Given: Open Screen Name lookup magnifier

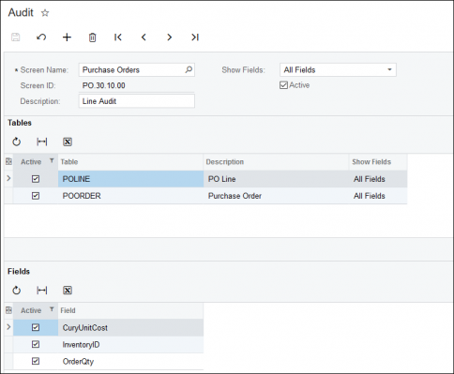Looking at the screenshot, I should point(189,69).
